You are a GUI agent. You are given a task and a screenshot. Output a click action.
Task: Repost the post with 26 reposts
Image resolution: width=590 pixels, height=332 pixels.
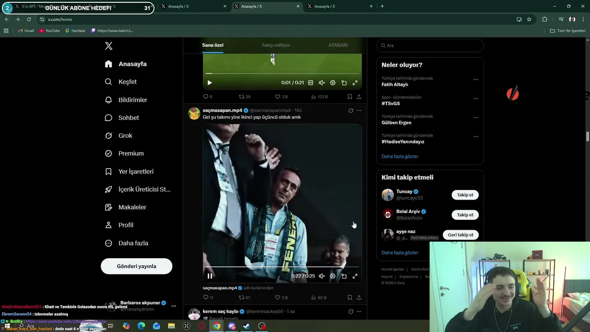(x=244, y=97)
